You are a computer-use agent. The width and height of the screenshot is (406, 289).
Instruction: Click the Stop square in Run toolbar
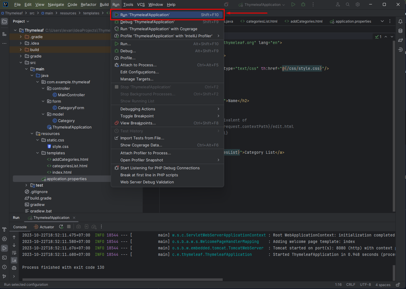(69, 227)
